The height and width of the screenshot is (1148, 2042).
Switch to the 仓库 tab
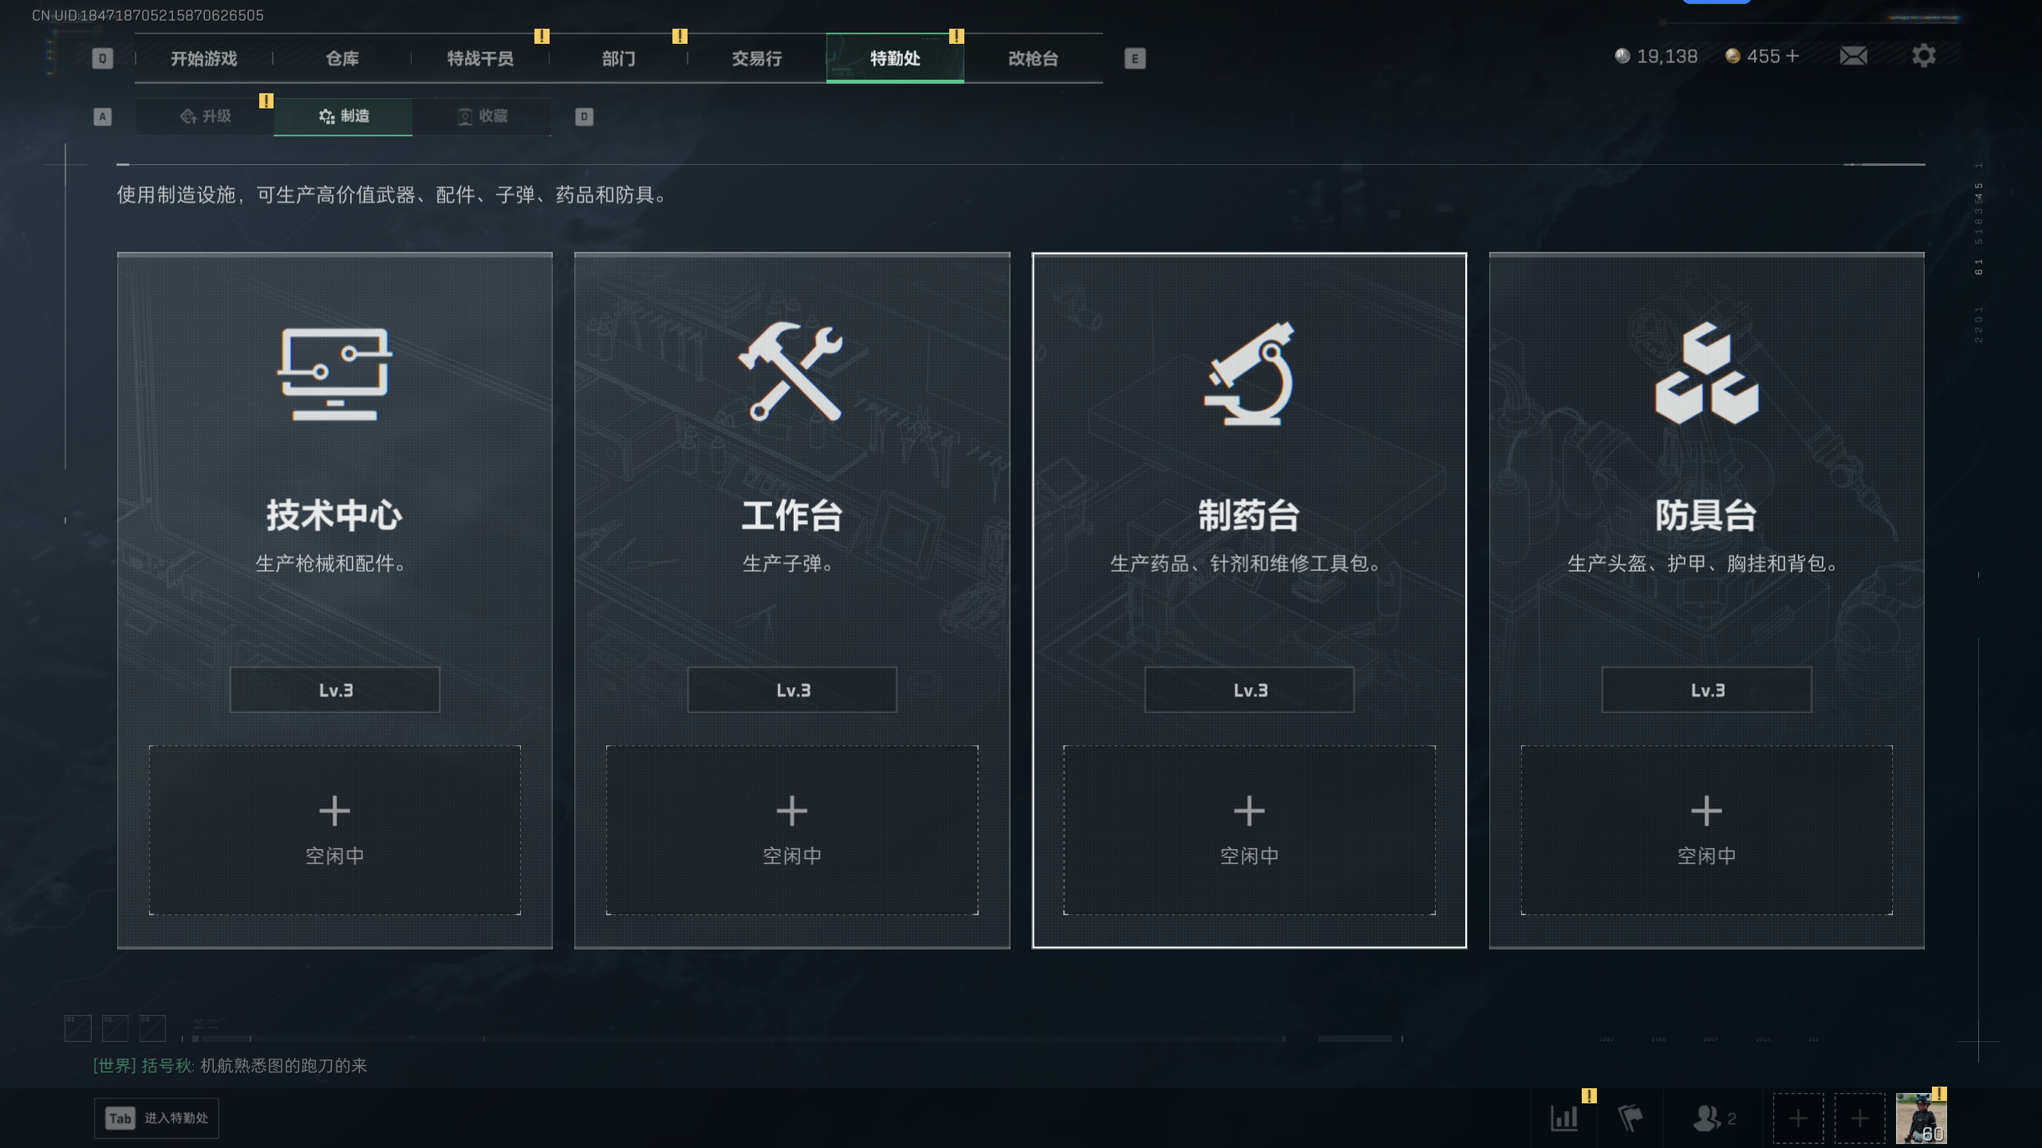point(342,58)
